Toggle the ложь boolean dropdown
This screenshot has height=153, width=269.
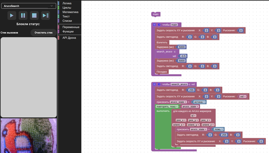coord(219,129)
